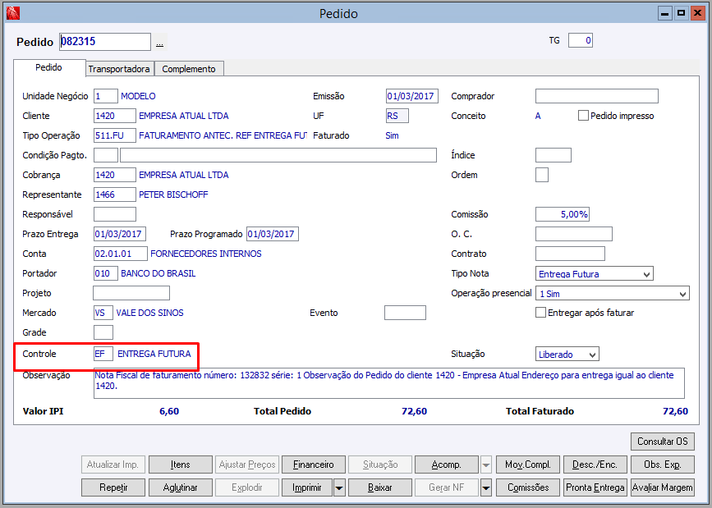Viewport: 712px width, 508px height.
Task: Click the Responsável input field
Action: click(x=114, y=214)
